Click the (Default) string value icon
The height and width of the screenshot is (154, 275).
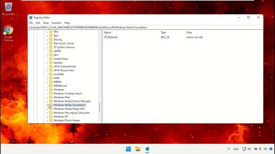(x=106, y=37)
